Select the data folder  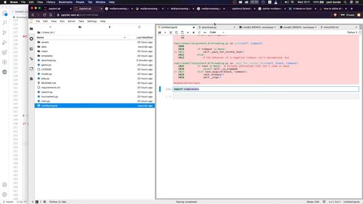tap(95, 46)
